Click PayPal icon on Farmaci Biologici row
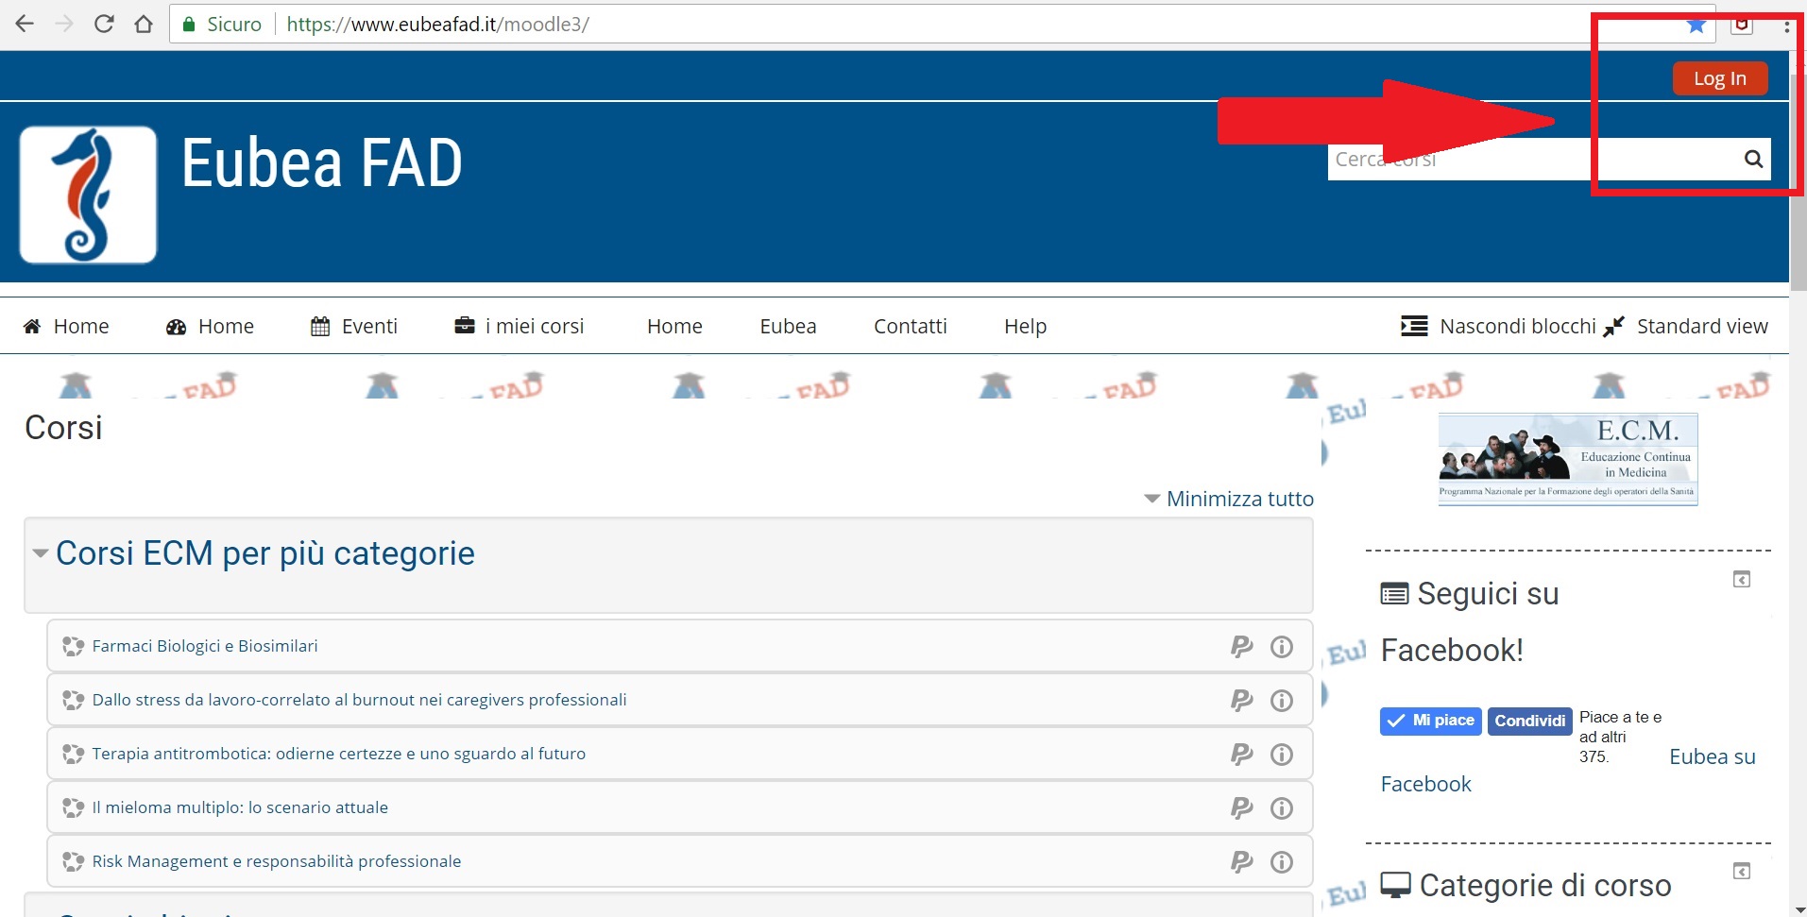 [x=1241, y=647]
